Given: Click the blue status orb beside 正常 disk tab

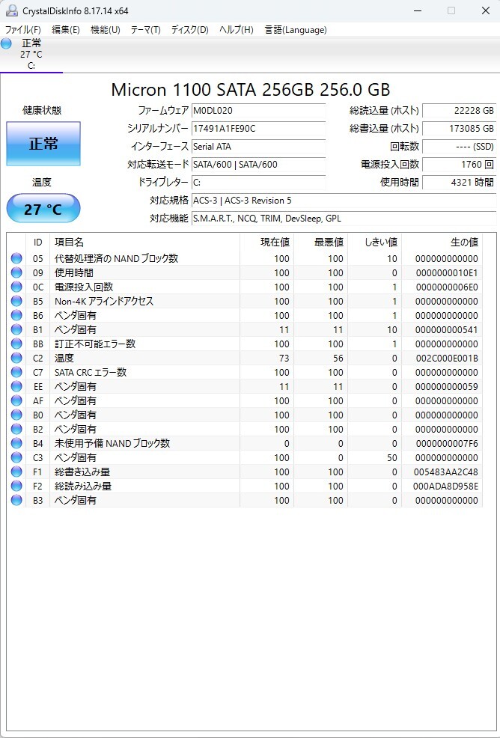Looking at the screenshot, I should (6, 43).
